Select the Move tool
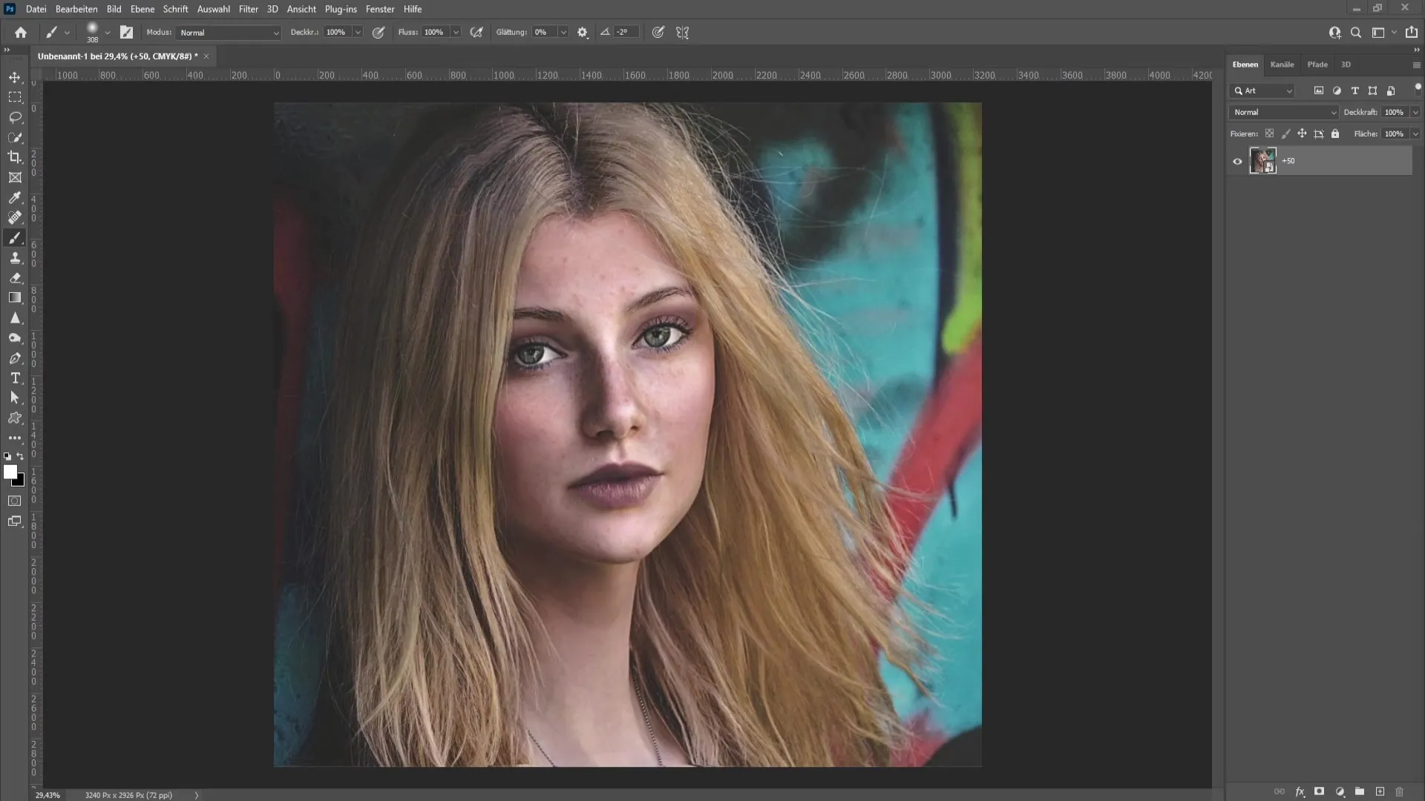This screenshot has height=801, width=1425. (x=15, y=76)
